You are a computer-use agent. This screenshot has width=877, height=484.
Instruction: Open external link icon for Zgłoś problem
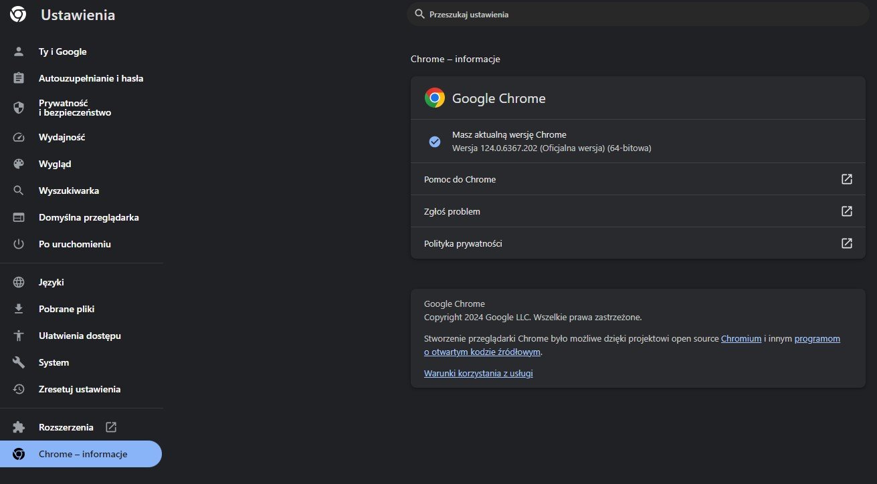[x=847, y=211]
